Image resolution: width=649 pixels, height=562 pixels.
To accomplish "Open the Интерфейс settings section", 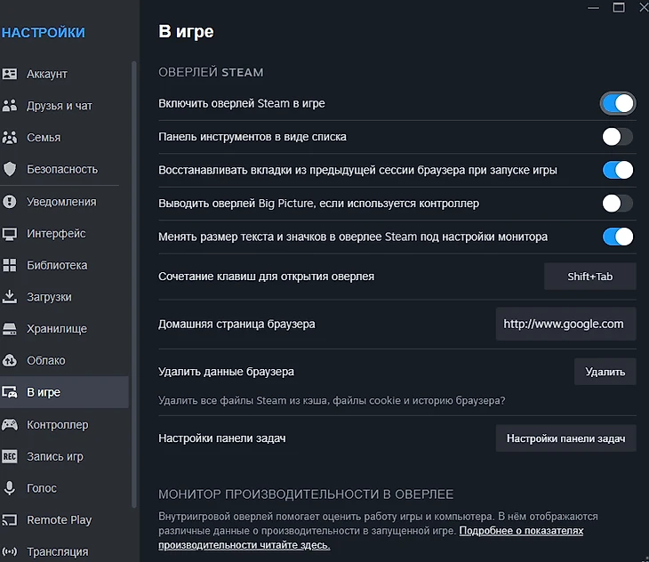I will (x=56, y=234).
